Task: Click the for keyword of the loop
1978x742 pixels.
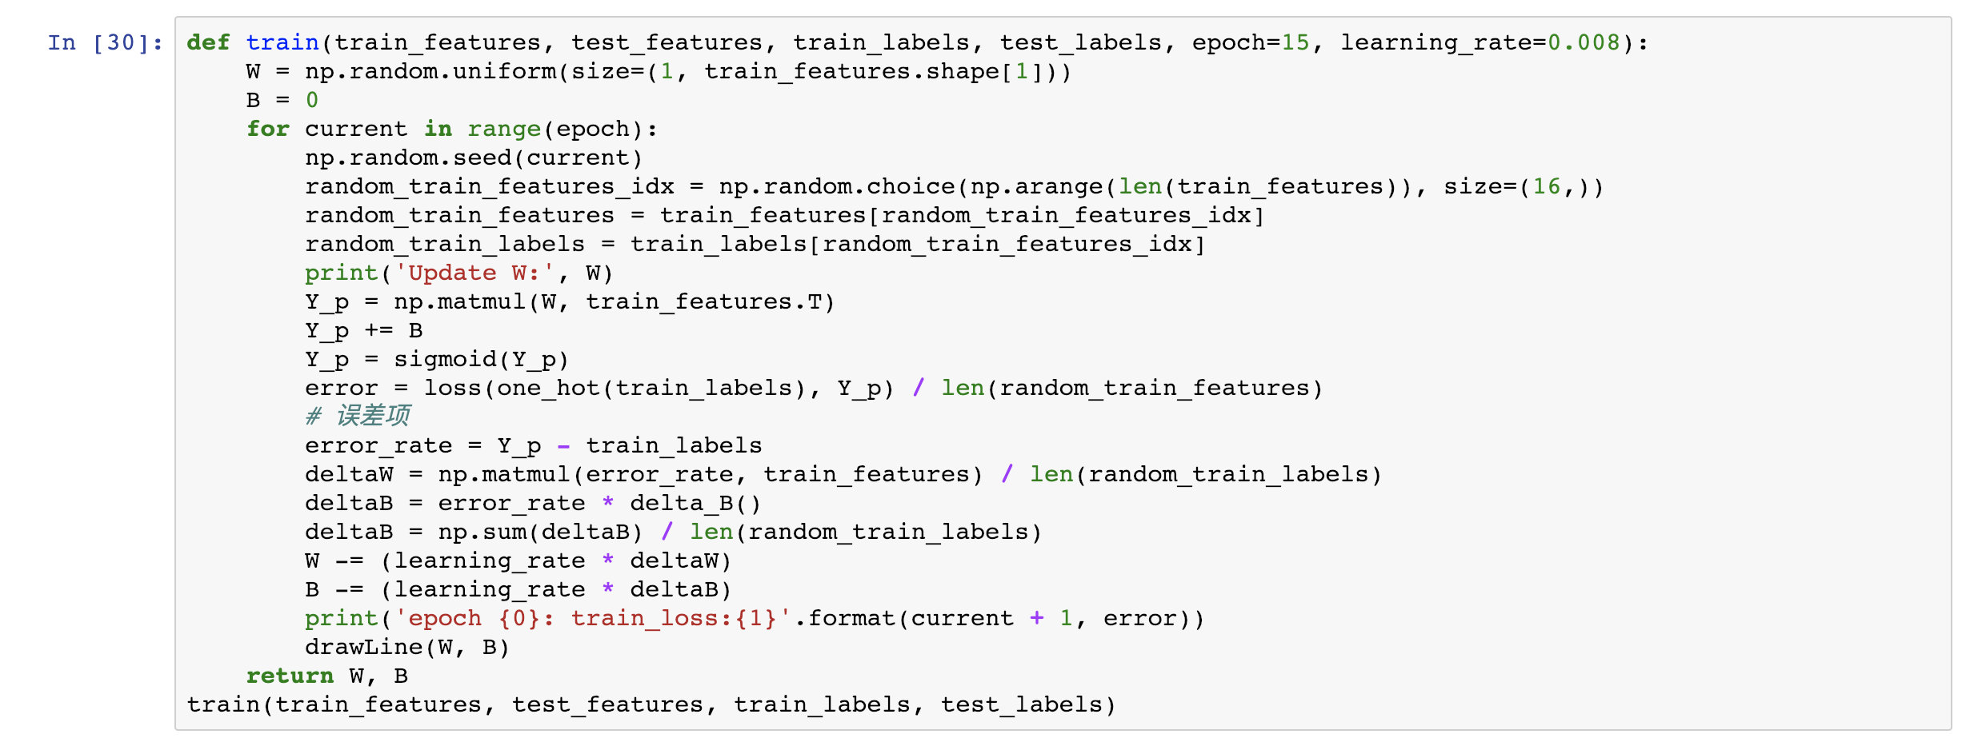Action: click(267, 129)
